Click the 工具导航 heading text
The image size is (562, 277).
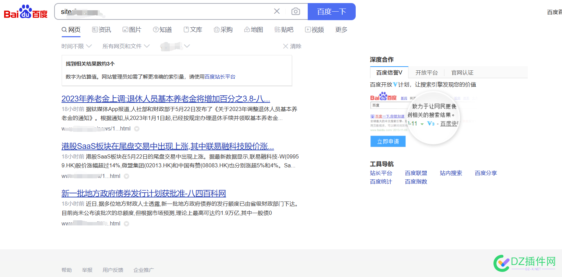382,164
